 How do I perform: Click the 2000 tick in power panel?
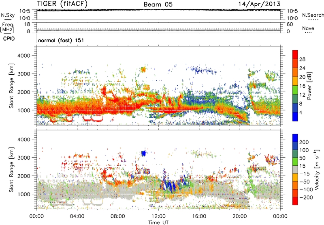24,92
